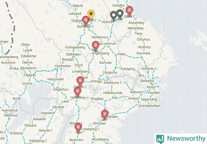Open the Newsworthy logo link
207x144 pixels.
(x=181, y=139)
